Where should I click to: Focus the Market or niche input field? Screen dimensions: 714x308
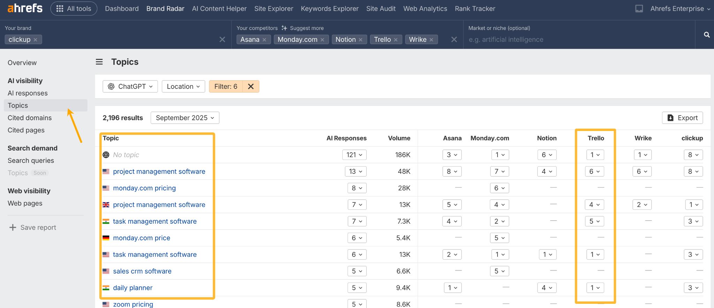(579, 40)
